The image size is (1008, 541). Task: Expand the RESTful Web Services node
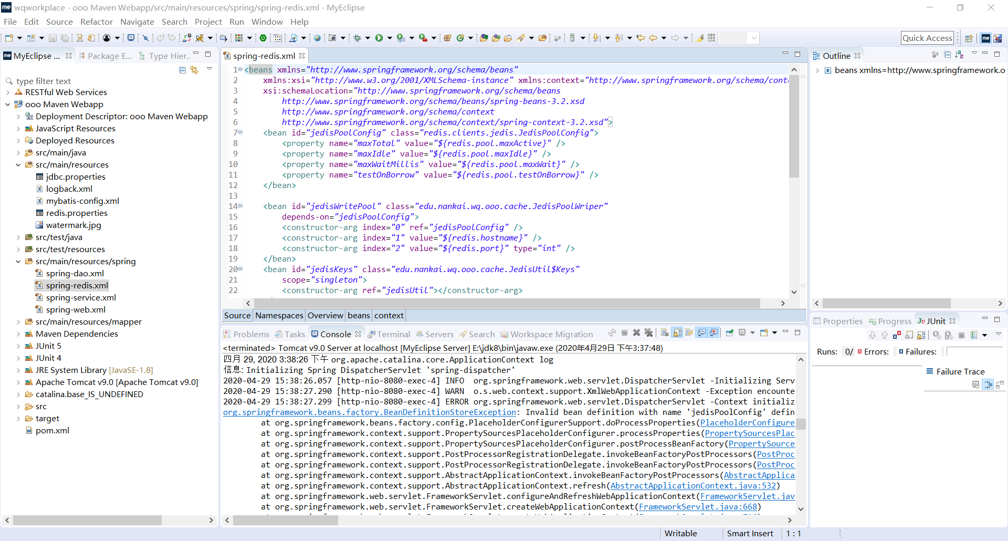[x=8, y=92]
